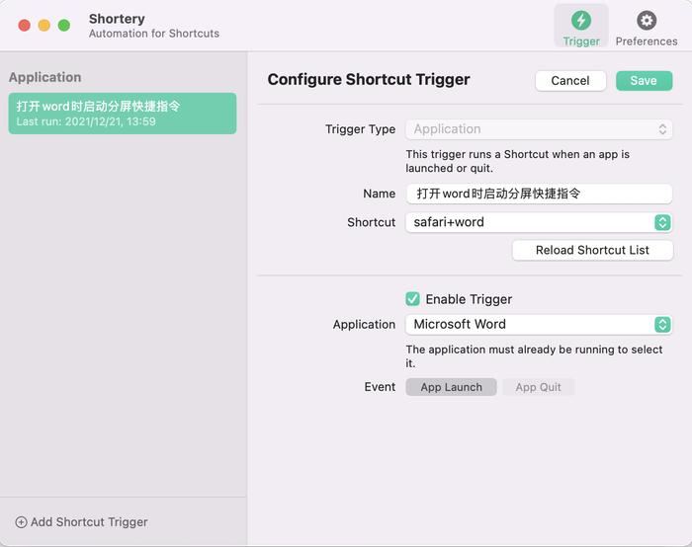Click the red close window button
The height and width of the screenshot is (547, 692).
tap(25, 26)
